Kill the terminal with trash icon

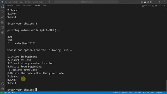point(156,6)
